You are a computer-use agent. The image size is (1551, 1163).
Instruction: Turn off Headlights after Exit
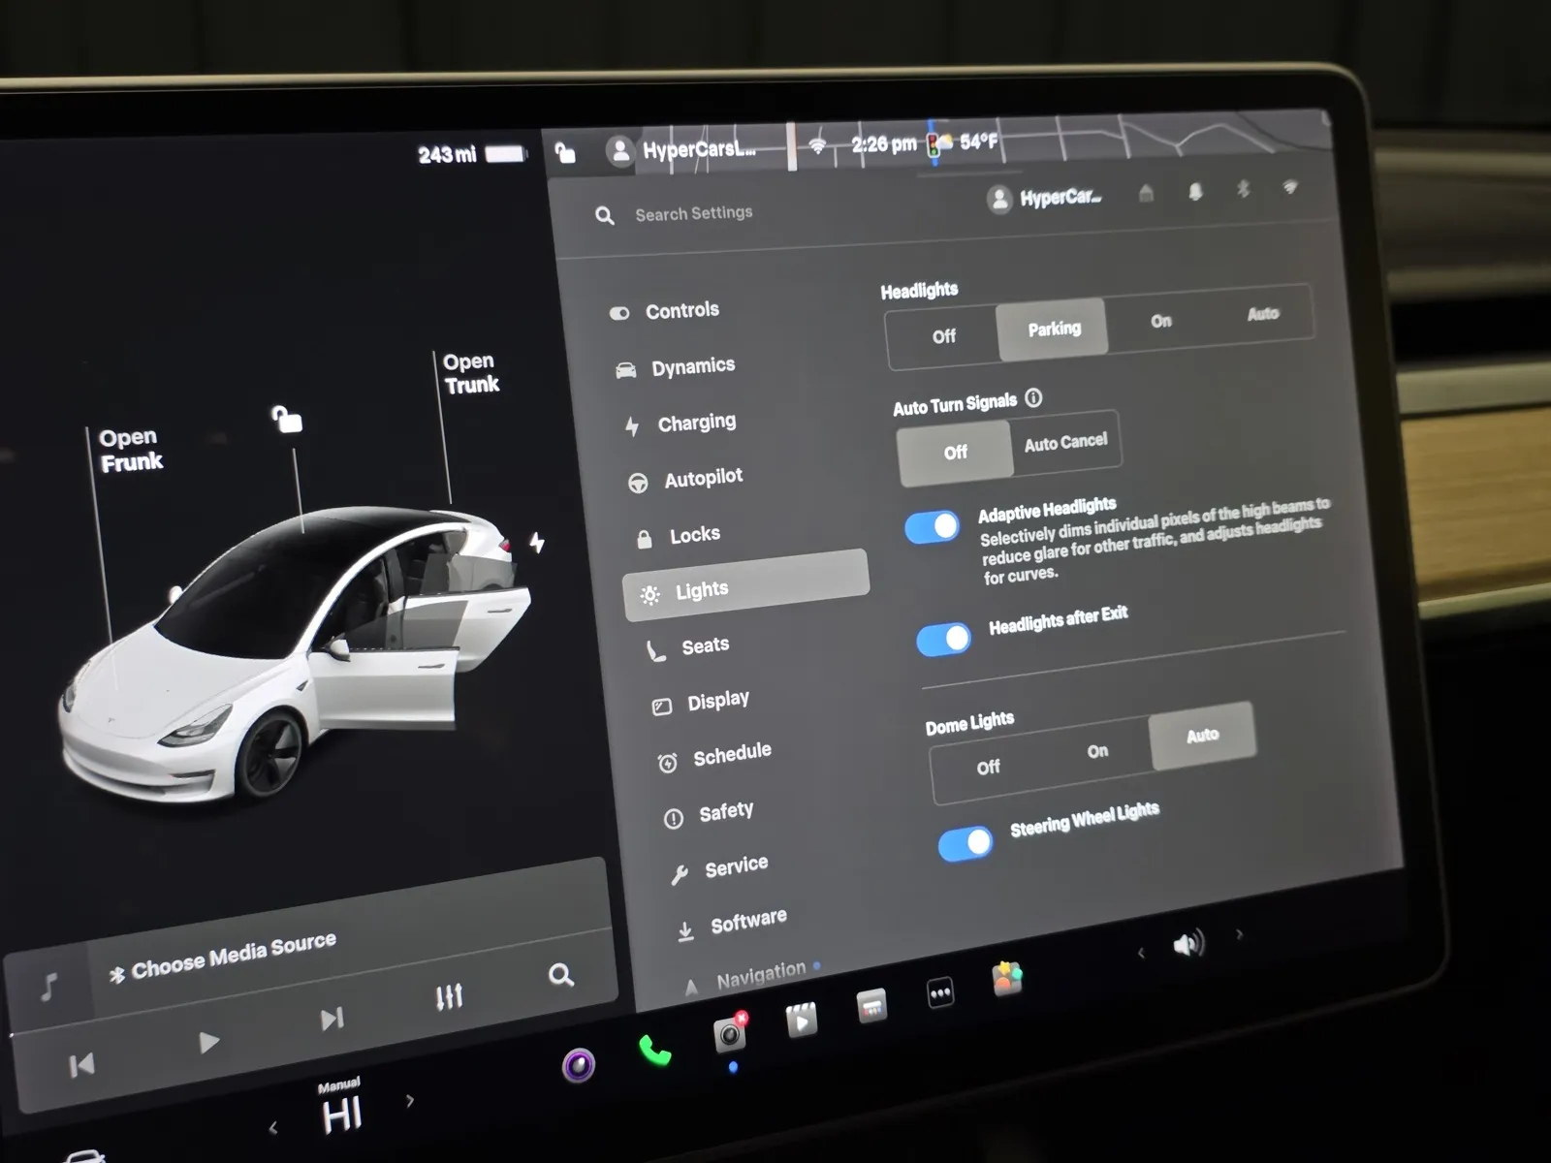[943, 640]
